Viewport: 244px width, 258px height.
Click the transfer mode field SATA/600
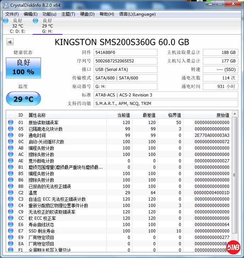[125, 78]
